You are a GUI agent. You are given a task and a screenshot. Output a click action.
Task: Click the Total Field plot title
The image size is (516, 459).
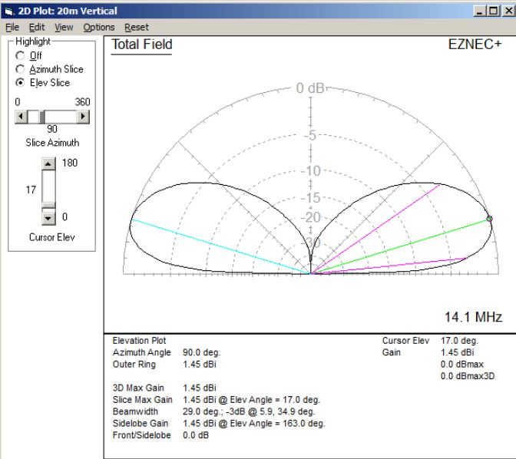pyautogui.click(x=142, y=45)
